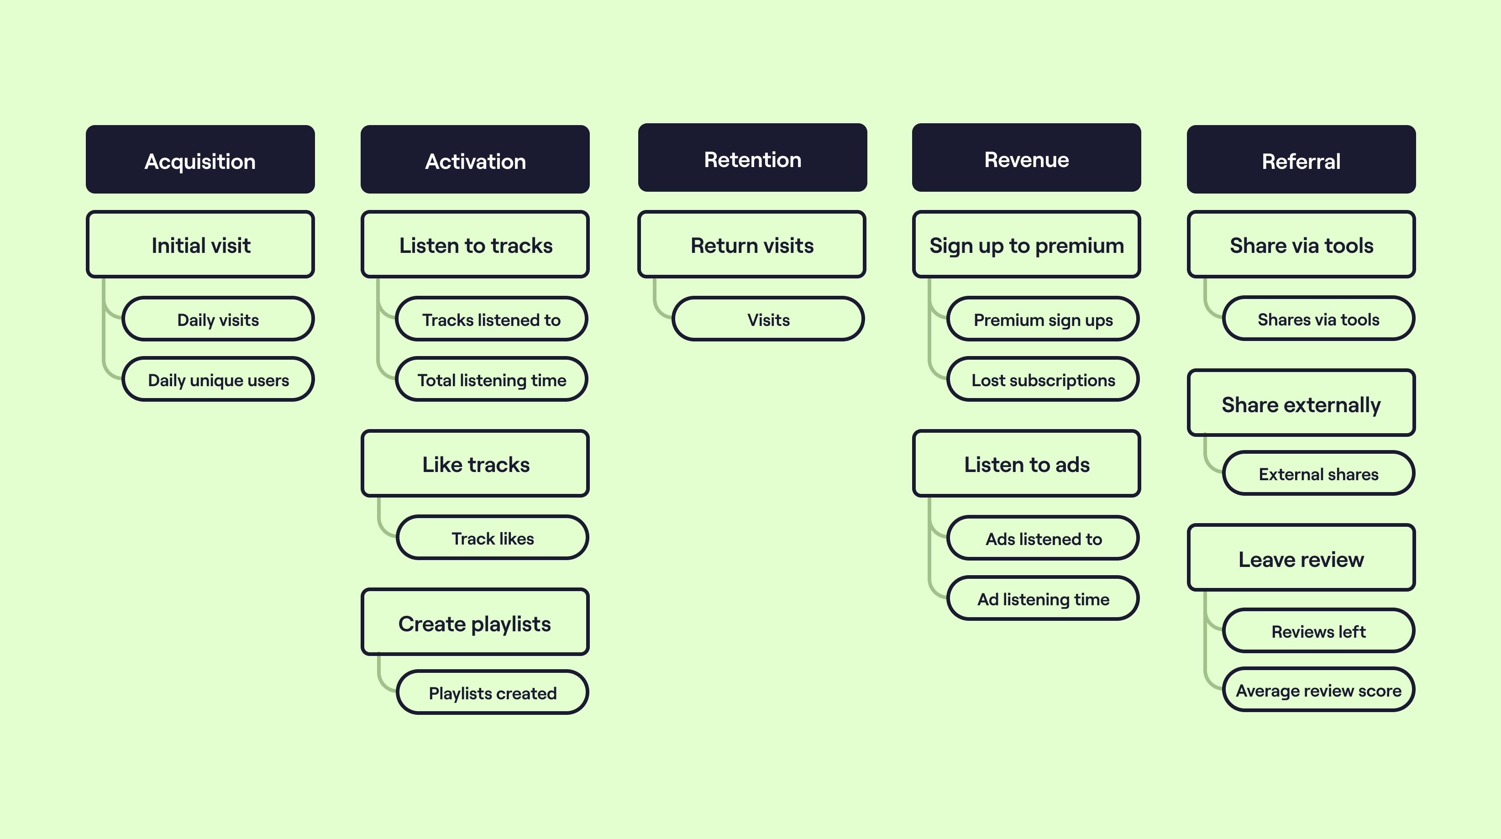This screenshot has width=1501, height=839.
Task: Click the Return visits retention node
Action: click(750, 244)
